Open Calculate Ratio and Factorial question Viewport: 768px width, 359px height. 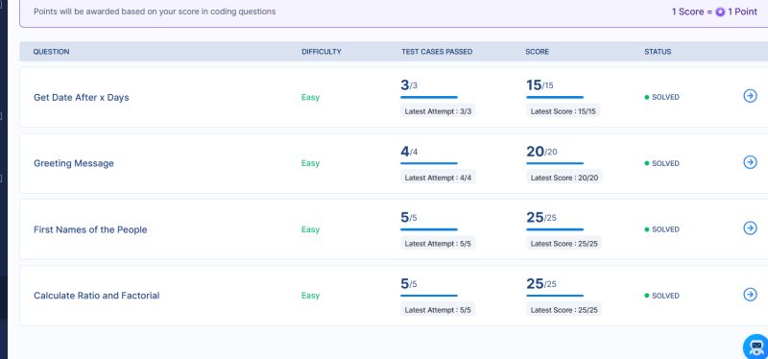[97, 296]
